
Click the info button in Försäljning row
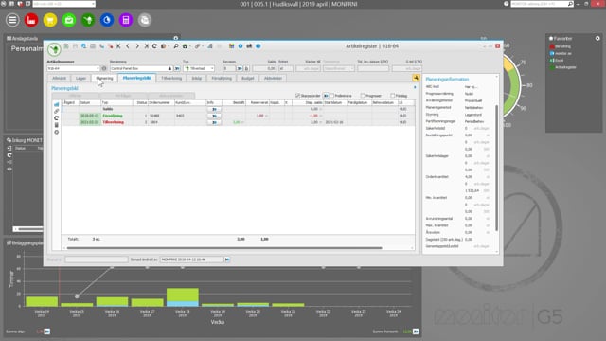[x=214, y=116]
